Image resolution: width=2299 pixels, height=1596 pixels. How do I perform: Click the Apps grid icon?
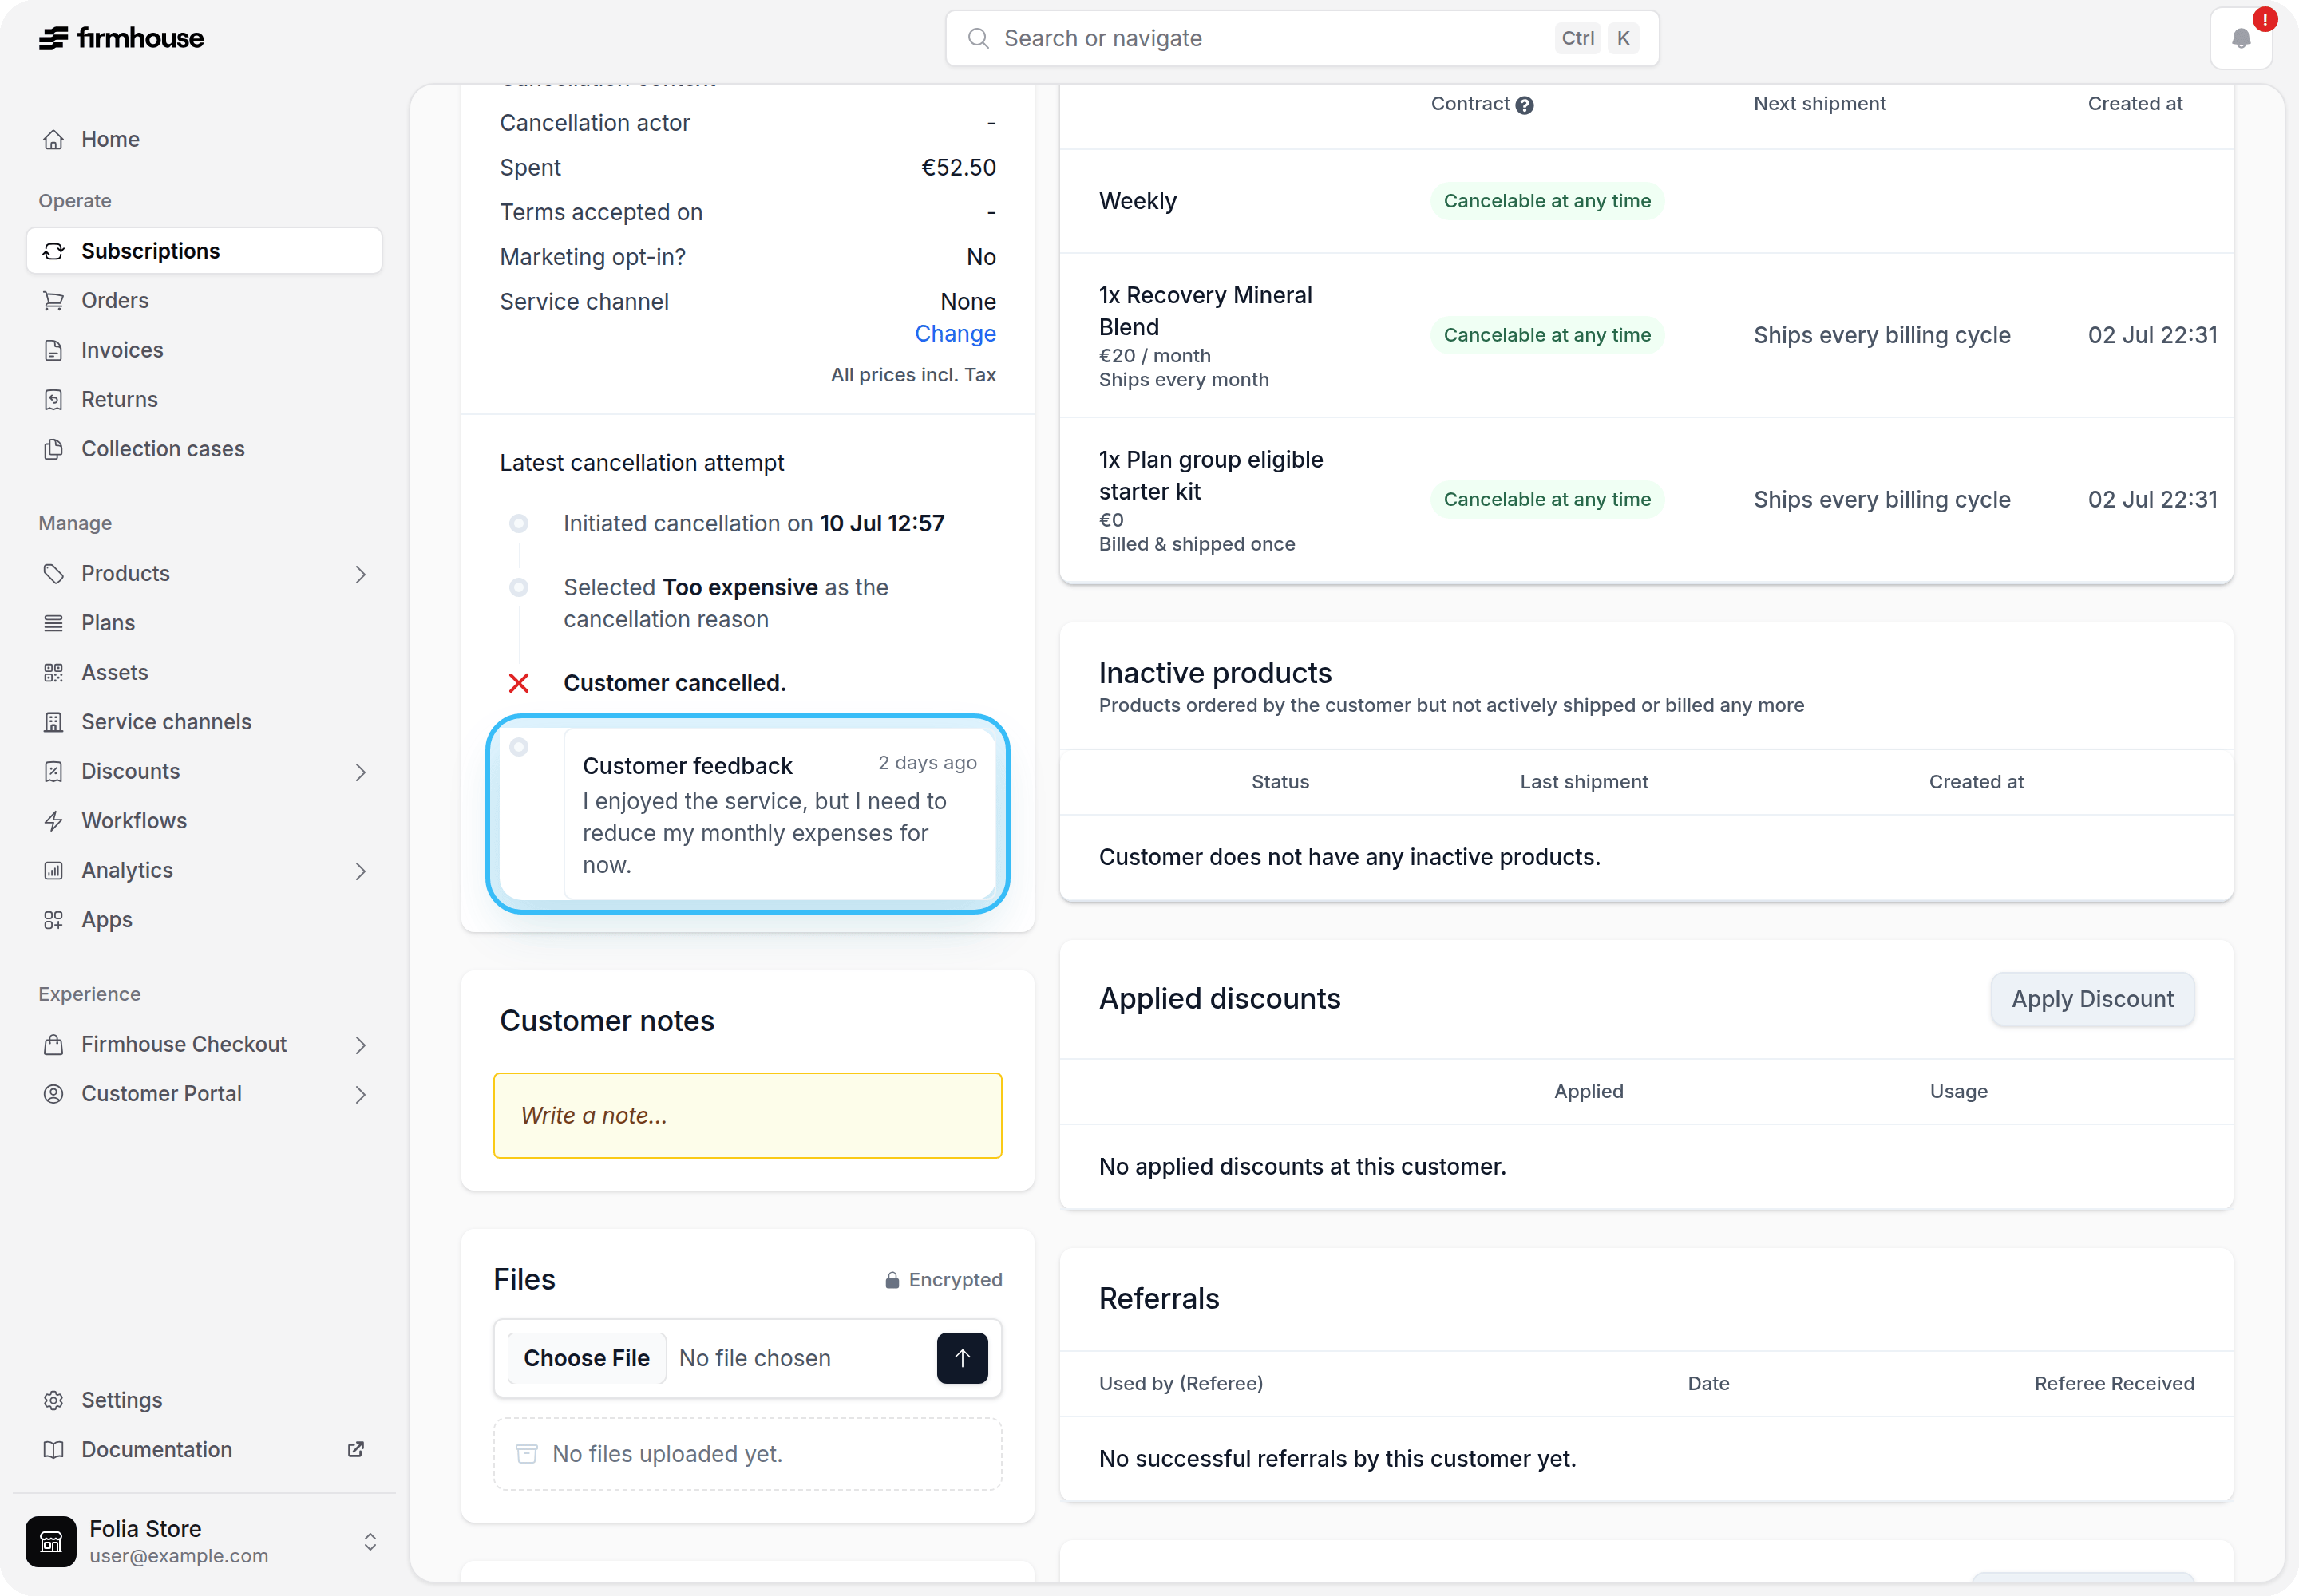(x=54, y=920)
